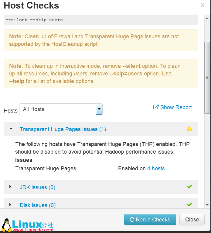Screen dimensions: 211x233
Task: Click the note about HostCleanup script
Action: point(101,40)
